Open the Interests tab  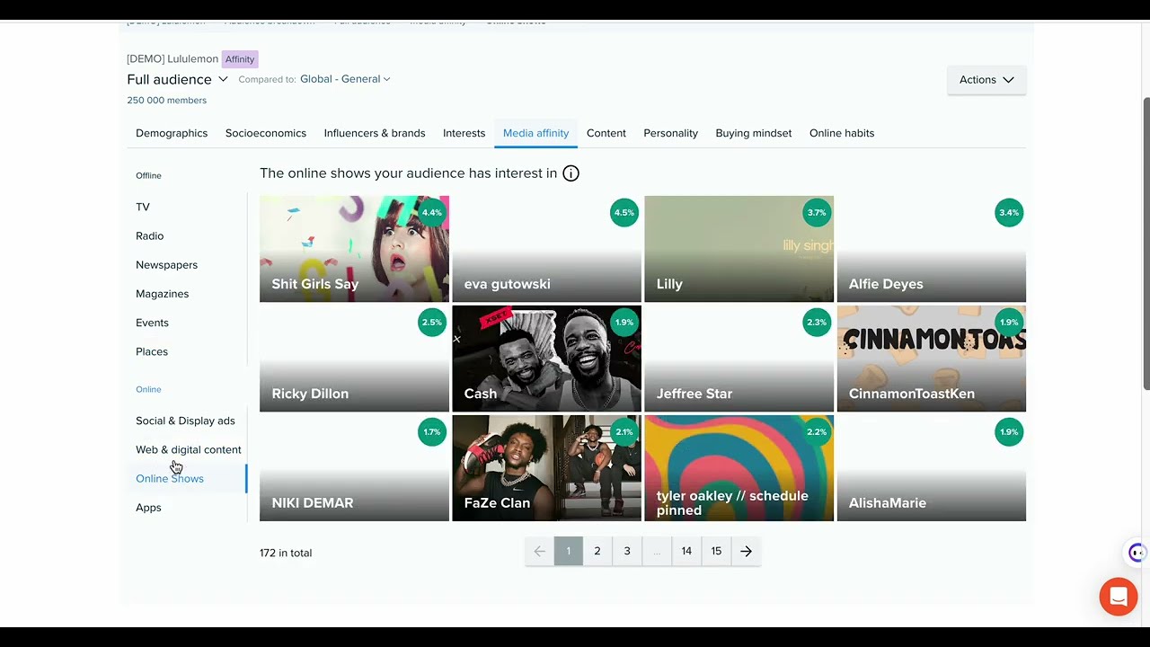(x=464, y=133)
